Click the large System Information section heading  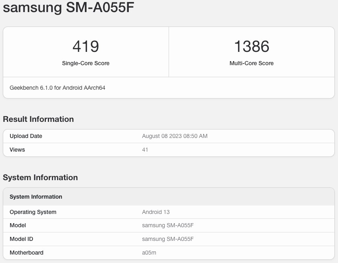[x=40, y=177]
